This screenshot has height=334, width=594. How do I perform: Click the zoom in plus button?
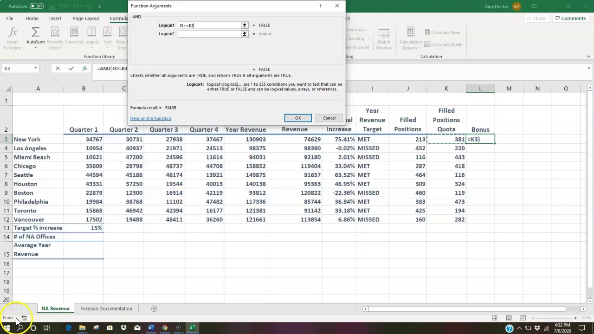575,318
